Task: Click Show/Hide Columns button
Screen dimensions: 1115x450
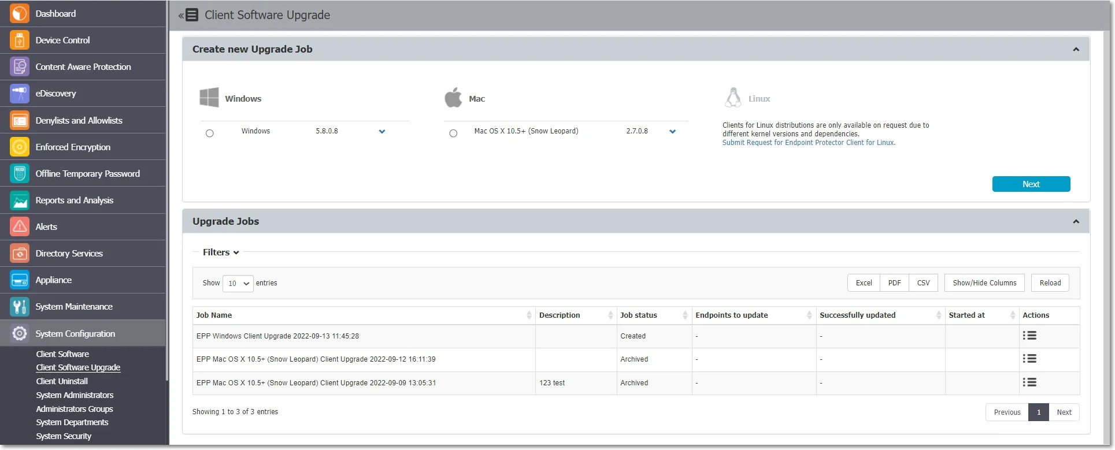Action: (984, 283)
